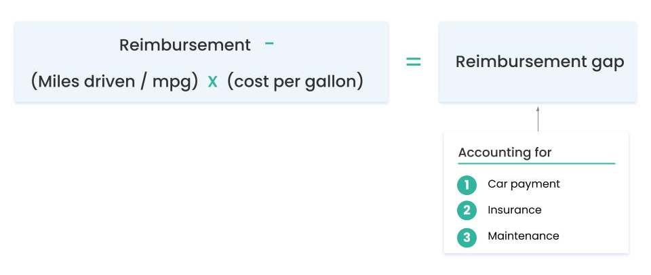
Task: Click the Insurance list item
Action: pos(514,210)
